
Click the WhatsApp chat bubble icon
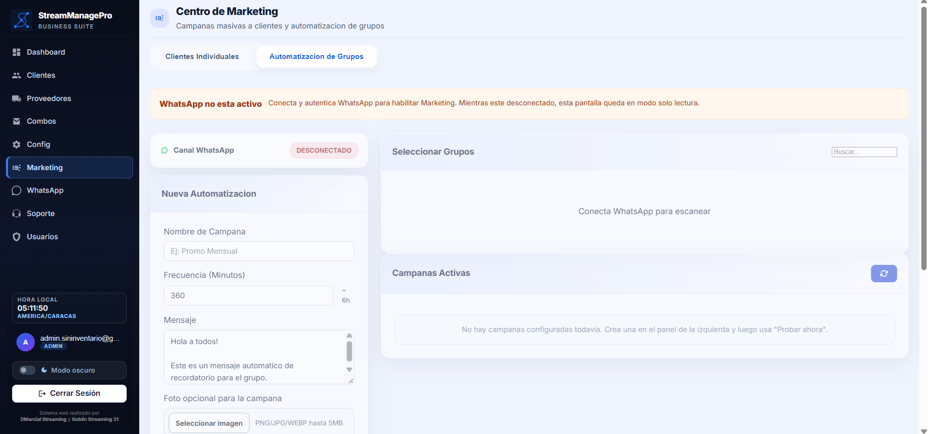(16, 190)
